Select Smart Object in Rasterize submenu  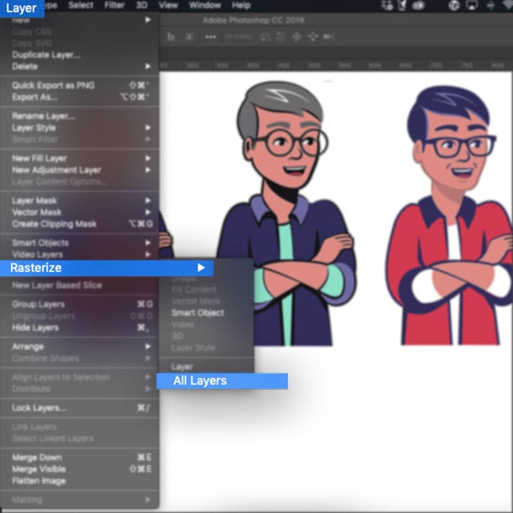(x=198, y=312)
